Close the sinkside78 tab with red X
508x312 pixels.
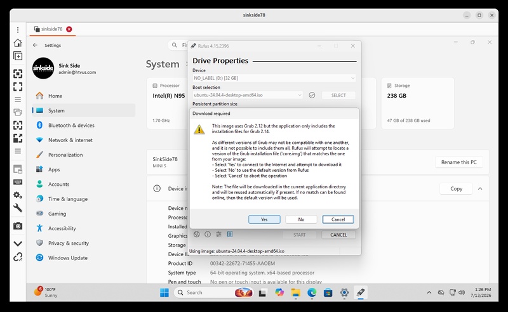pos(69,29)
